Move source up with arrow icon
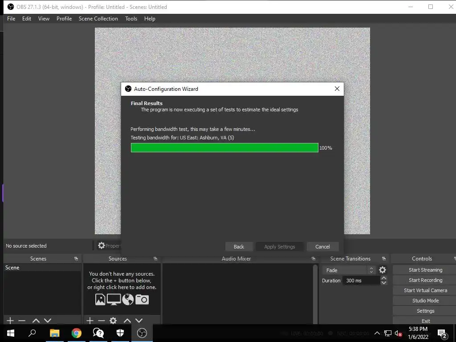Viewport: 456px width, 342px height. click(x=127, y=321)
